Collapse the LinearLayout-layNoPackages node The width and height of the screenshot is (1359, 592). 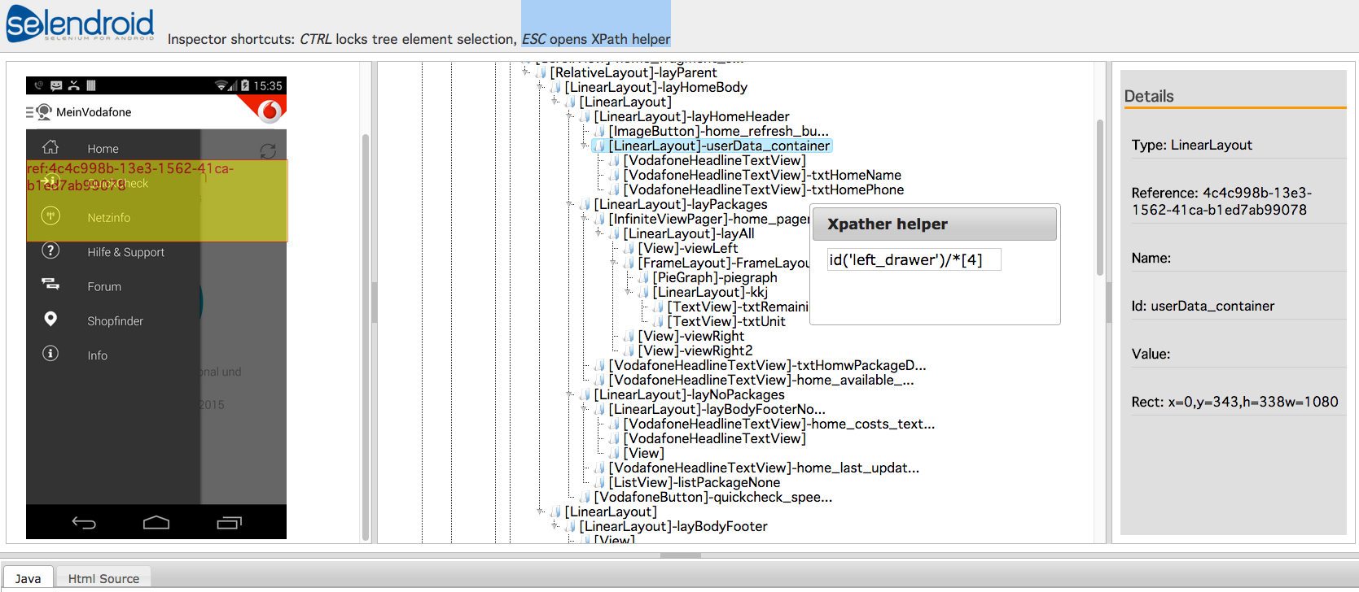pos(570,394)
